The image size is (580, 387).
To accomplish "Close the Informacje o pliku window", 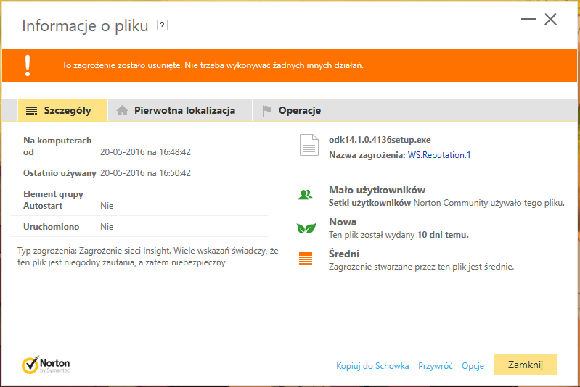I will pyautogui.click(x=550, y=19).
